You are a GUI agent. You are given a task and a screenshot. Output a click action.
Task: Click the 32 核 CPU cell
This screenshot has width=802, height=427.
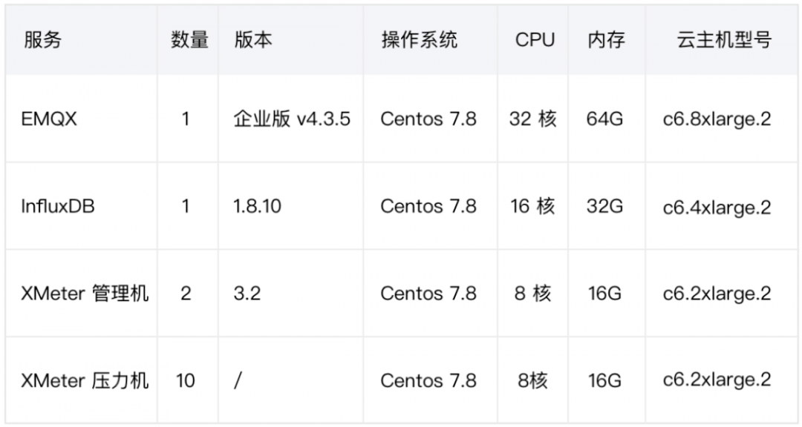coord(532,119)
